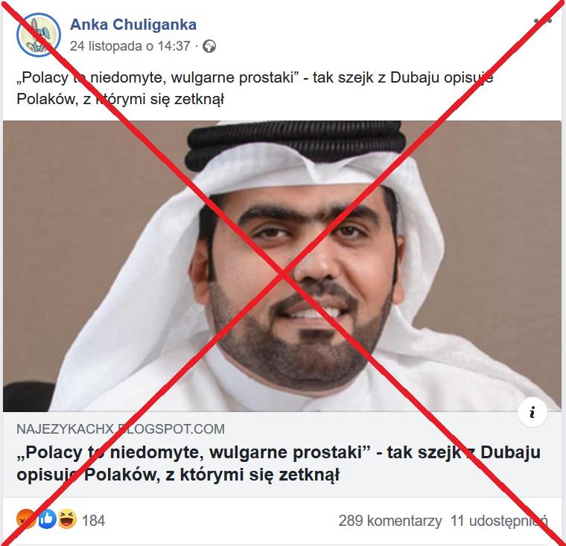
Task: Open the sheikh photo link preview
Action: pyautogui.click(x=282, y=266)
